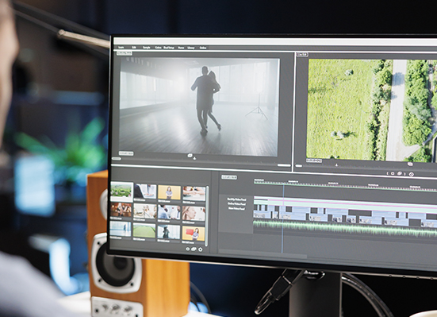Click the mark-in bracket below the aerial preview
The width and height of the screenshot is (437, 317).
(x=388, y=173)
